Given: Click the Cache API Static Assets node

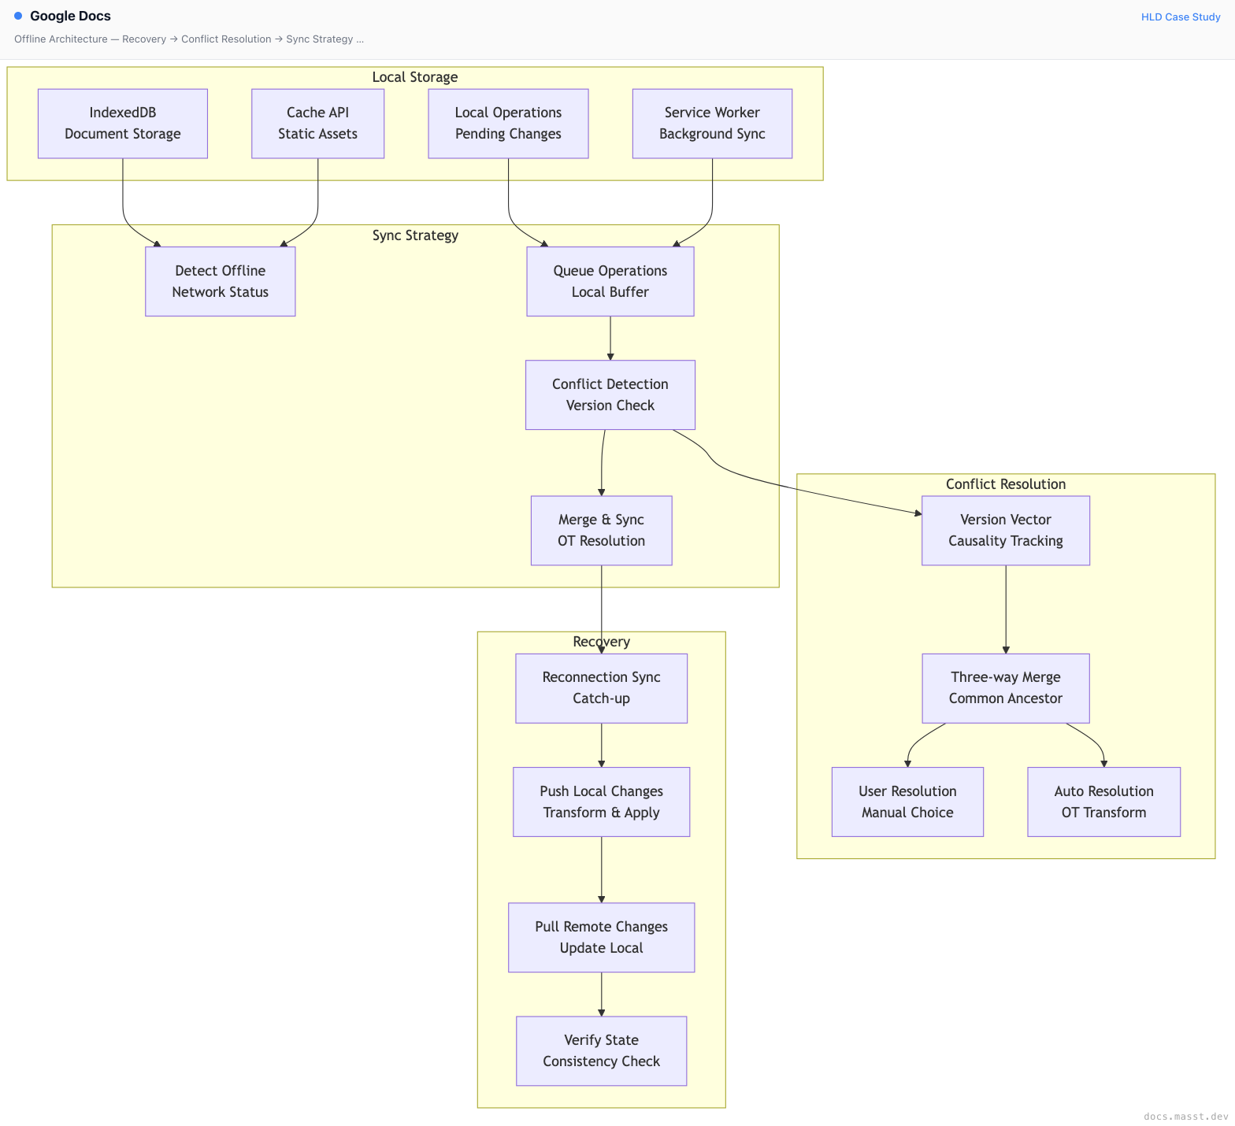Looking at the screenshot, I should click(317, 124).
